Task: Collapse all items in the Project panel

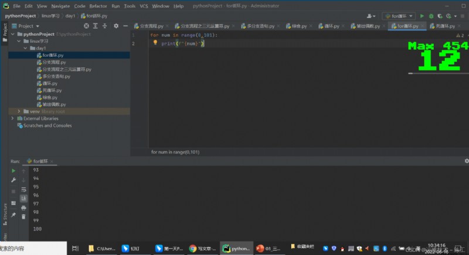Action: pos(105,26)
